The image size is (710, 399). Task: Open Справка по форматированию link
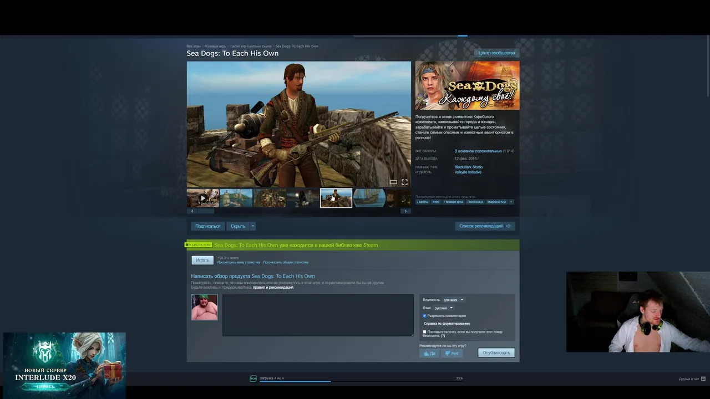447,323
